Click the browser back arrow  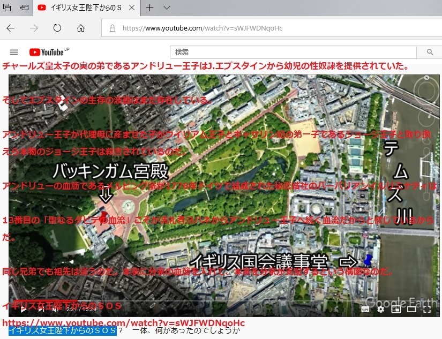(x=10, y=28)
